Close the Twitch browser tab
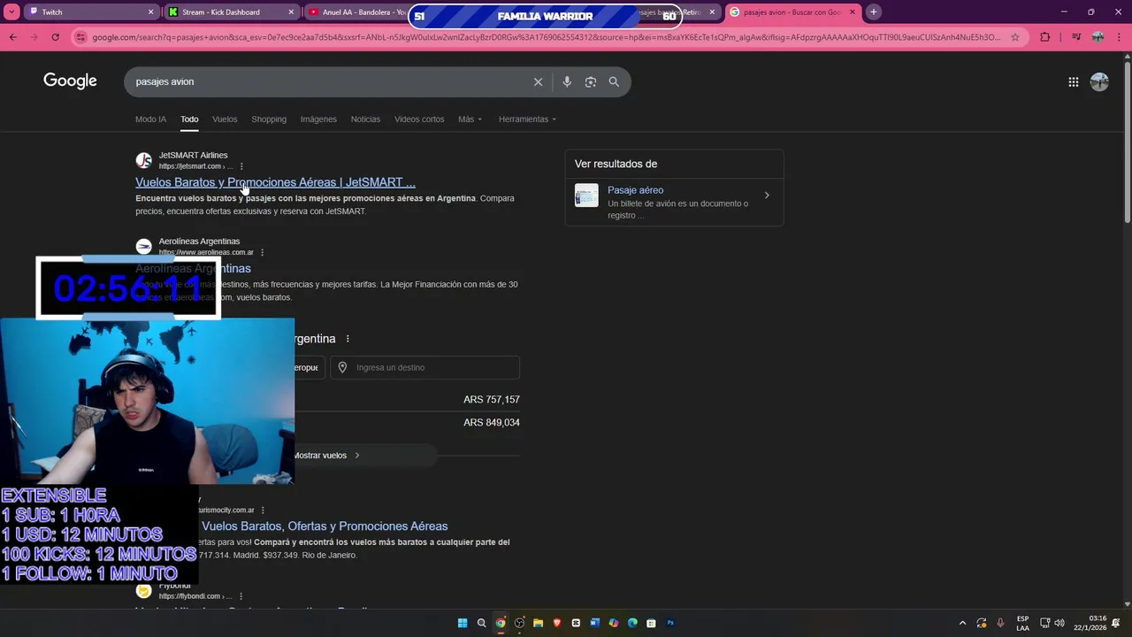This screenshot has height=637, width=1132. [x=150, y=12]
